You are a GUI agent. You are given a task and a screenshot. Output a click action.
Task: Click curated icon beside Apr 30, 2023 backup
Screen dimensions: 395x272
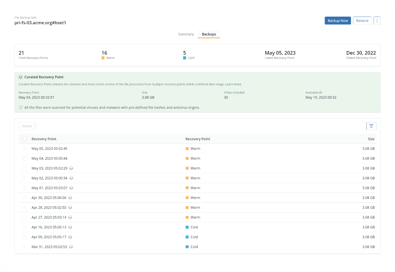[x=70, y=198]
